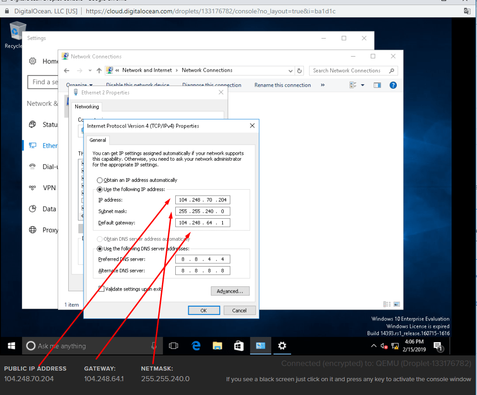Open the Status page icon in Settings sidebar
This screenshot has width=477, height=395.
point(32,124)
